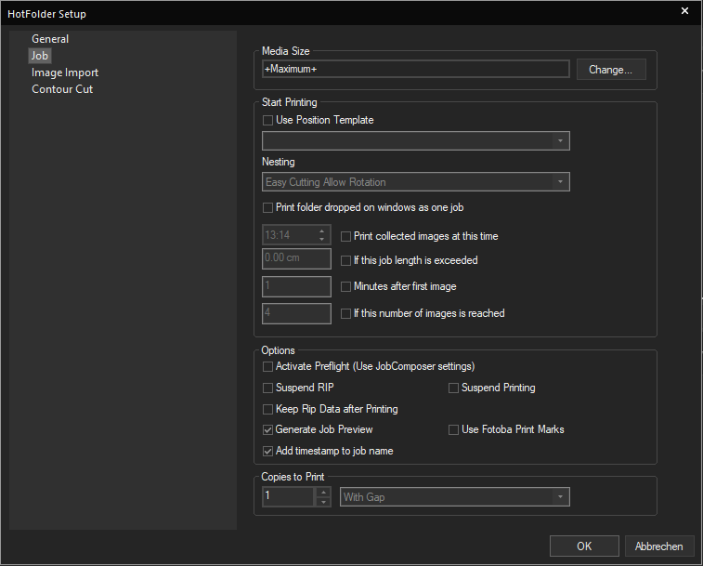Open the With Gap dropdown
The image size is (703, 566).
tap(455, 497)
